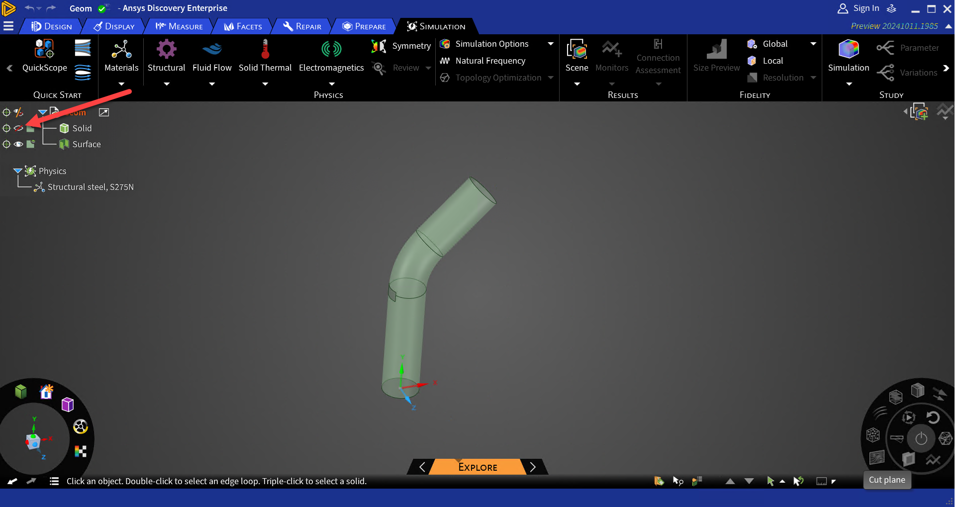955x507 pixels.
Task: Toggle visibility eye of the Surface body
Action: [x=18, y=144]
